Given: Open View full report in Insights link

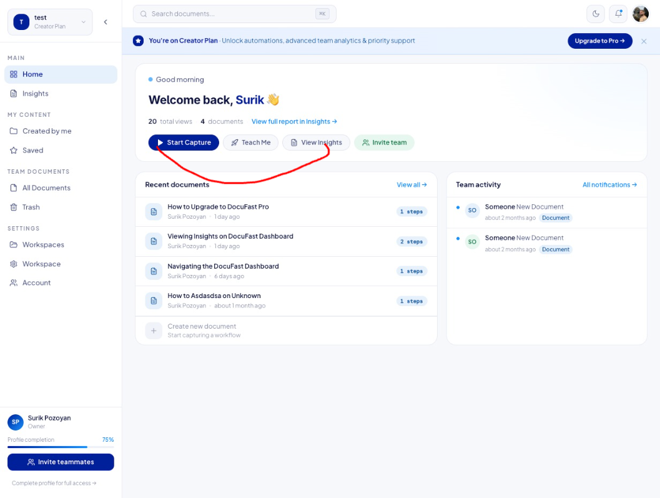Looking at the screenshot, I should point(294,121).
